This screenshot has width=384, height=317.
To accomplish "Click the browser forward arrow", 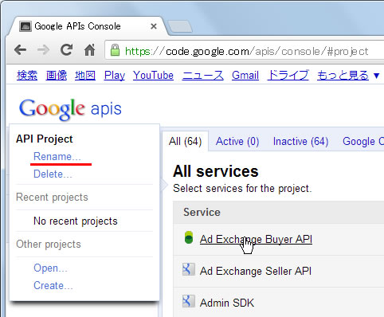I will point(43,49).
